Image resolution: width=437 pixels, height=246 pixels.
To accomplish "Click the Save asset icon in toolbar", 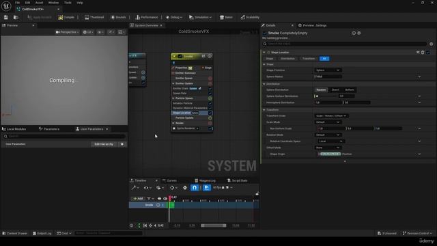I will [6, 17].
